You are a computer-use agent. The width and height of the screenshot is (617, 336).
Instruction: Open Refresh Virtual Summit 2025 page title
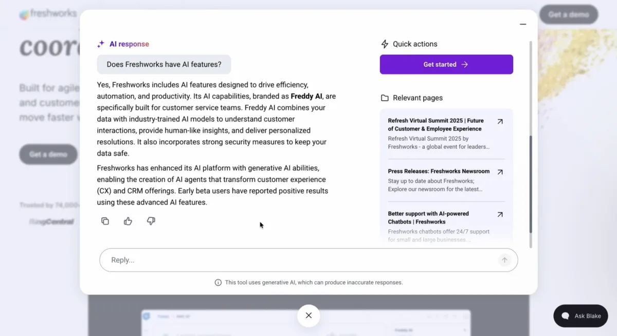(x=436, y=125)
